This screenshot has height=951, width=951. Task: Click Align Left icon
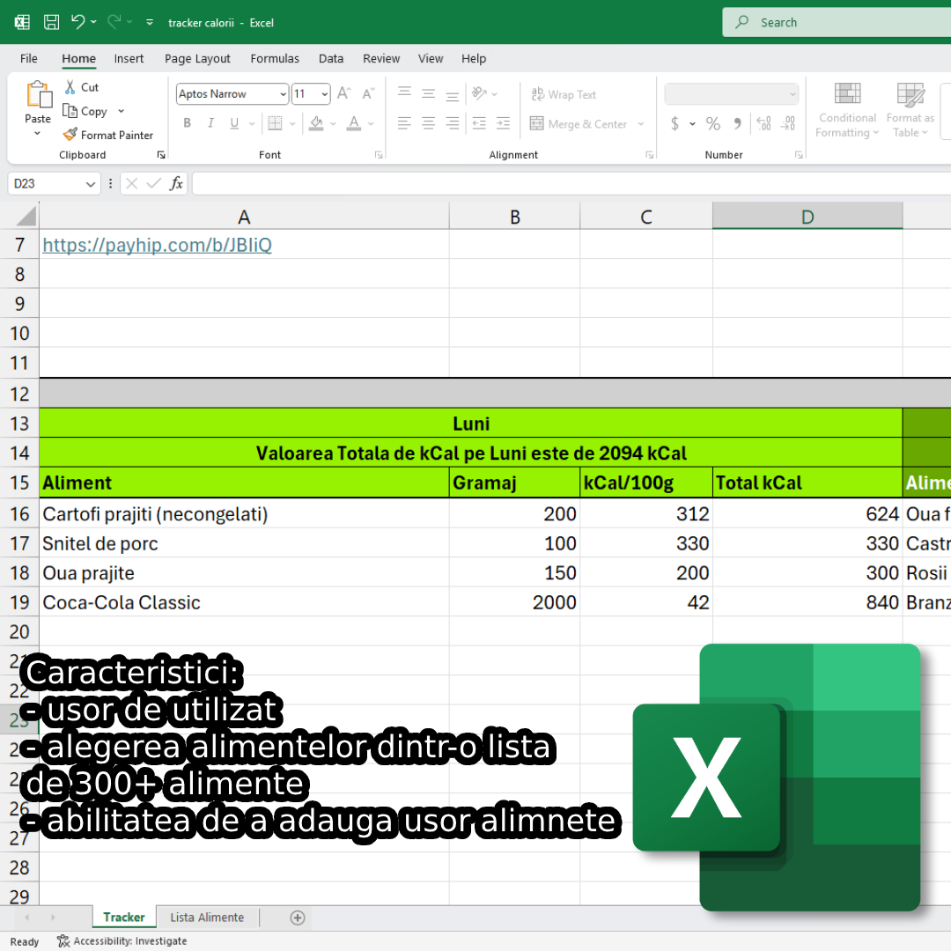coord(404,123)
